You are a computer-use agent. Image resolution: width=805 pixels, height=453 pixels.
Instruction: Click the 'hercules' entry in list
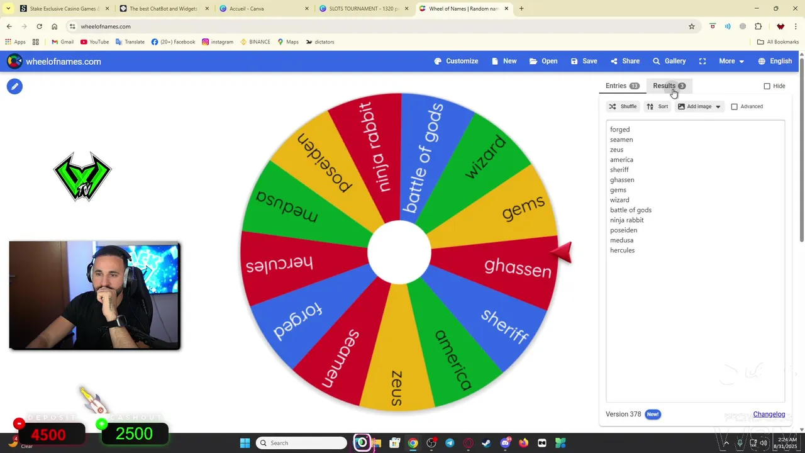pos(622,250)
